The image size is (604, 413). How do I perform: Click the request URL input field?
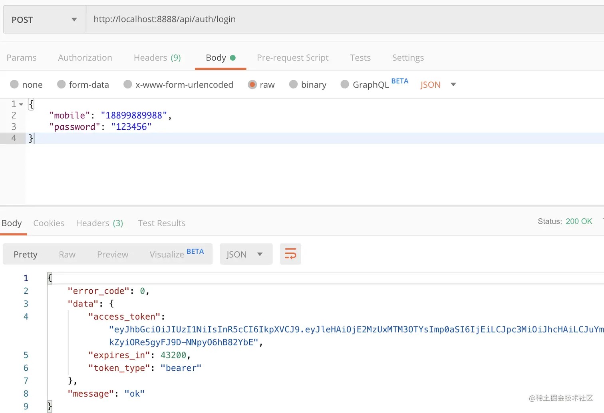[x=345, y=20]
